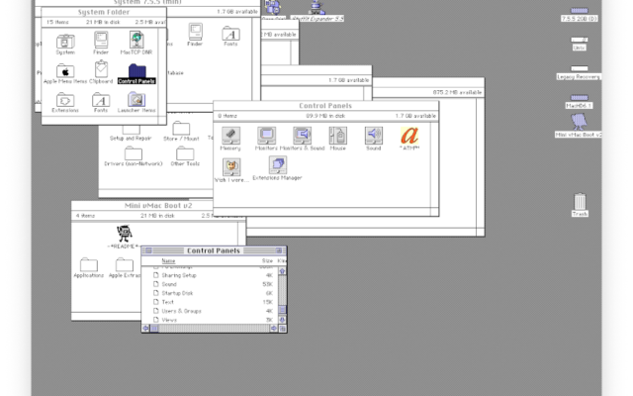This screenshot has height=396, width=633.
Task: Open the README icon in Mini vMac Boot
Action: [124, 234]
